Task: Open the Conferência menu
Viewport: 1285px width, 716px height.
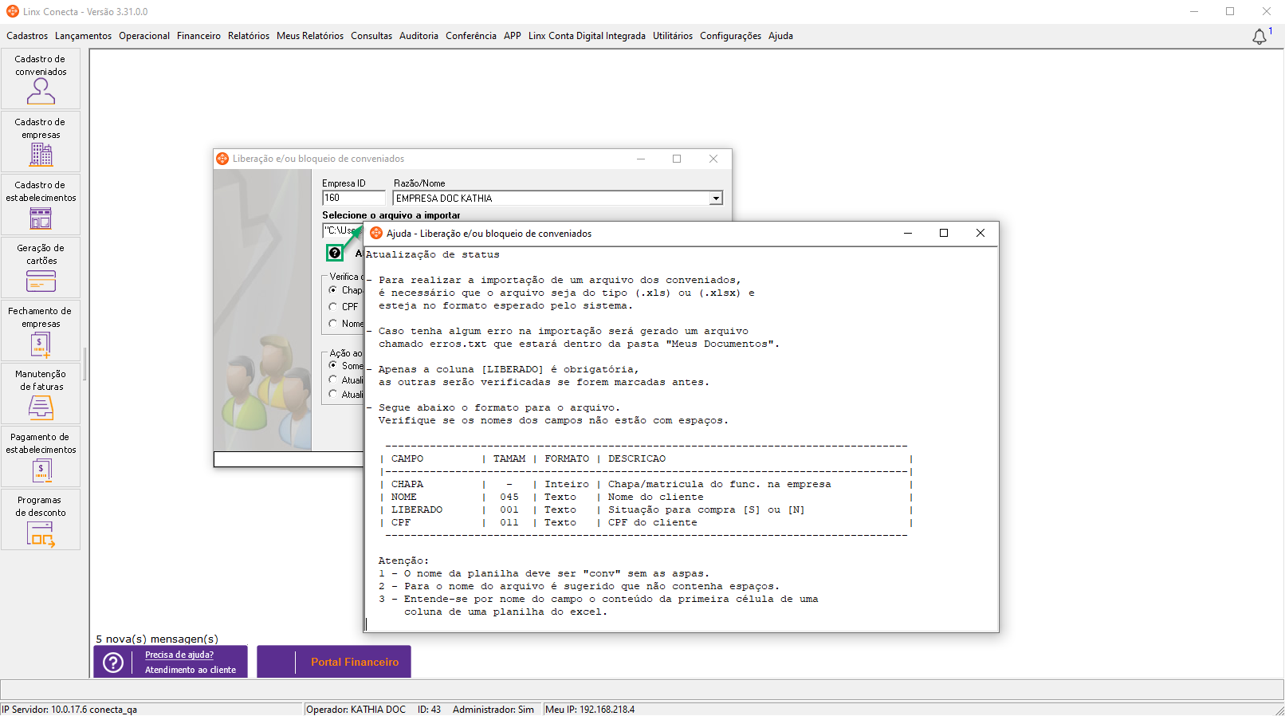Action: point(471,36)
